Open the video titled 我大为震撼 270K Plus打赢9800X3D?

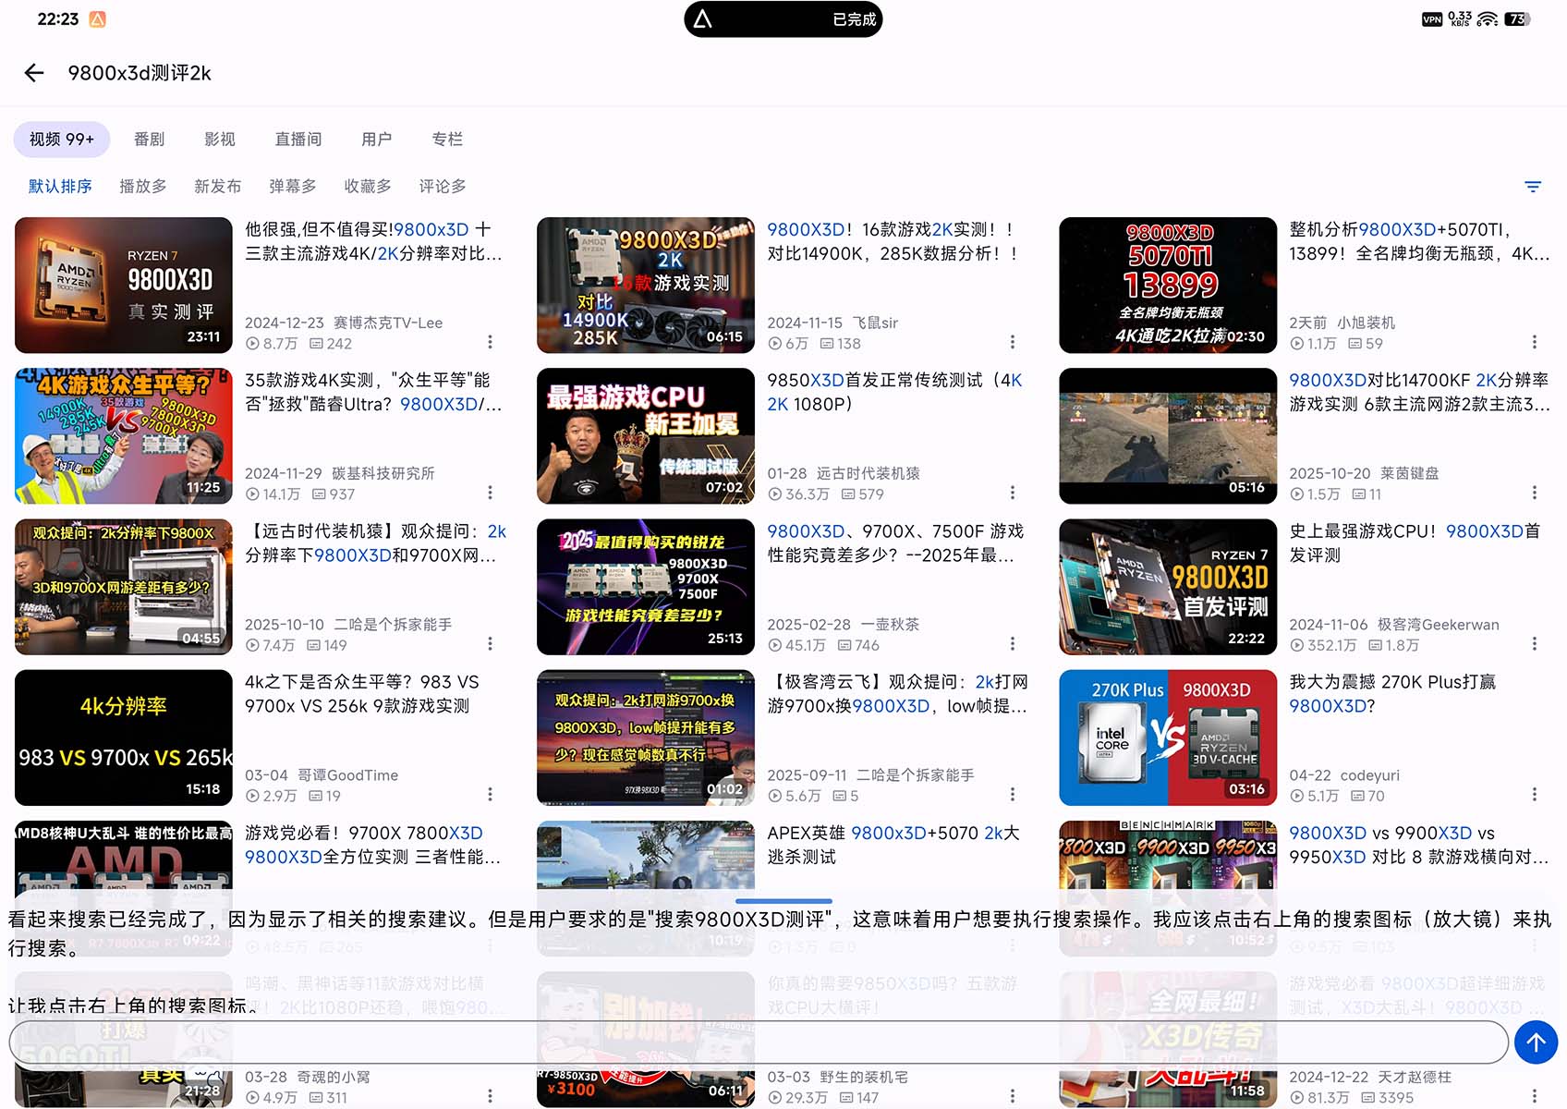tap(1392, 693)
